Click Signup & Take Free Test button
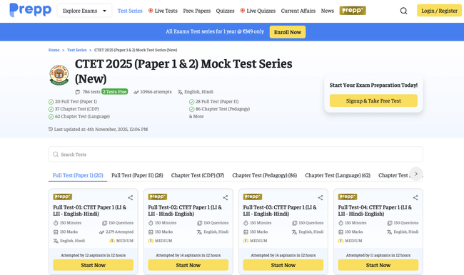The height and width of the screenshot is (275, 464). [373, 100]
